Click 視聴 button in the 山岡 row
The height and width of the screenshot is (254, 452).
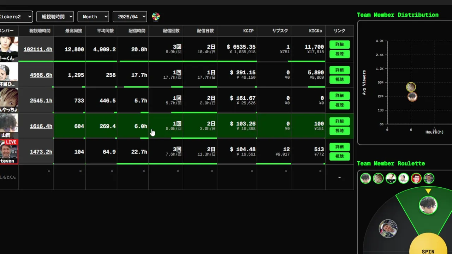[339, 131]
